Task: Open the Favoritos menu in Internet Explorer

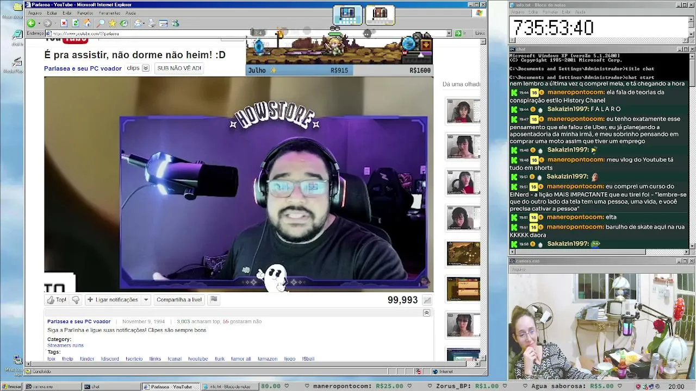Action: tap(85, 13)
